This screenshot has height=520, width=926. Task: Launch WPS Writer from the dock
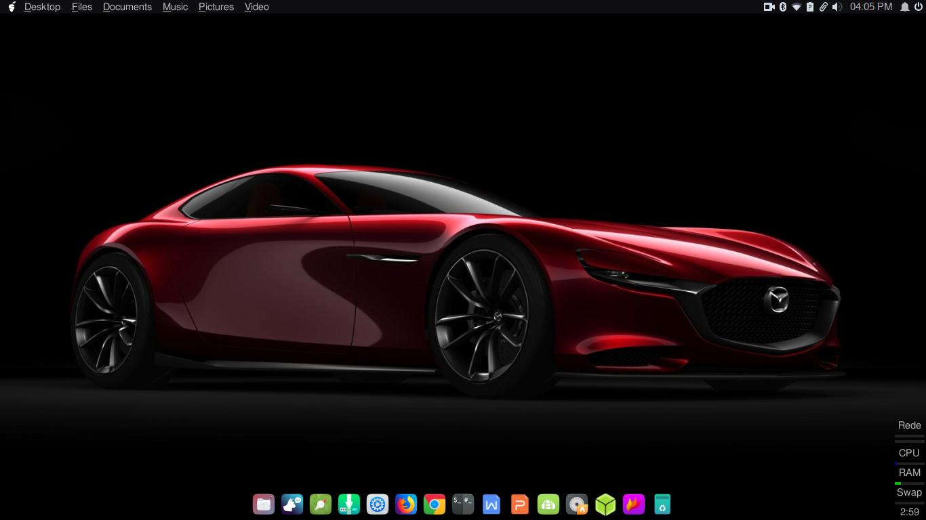(x=491, y=504)
